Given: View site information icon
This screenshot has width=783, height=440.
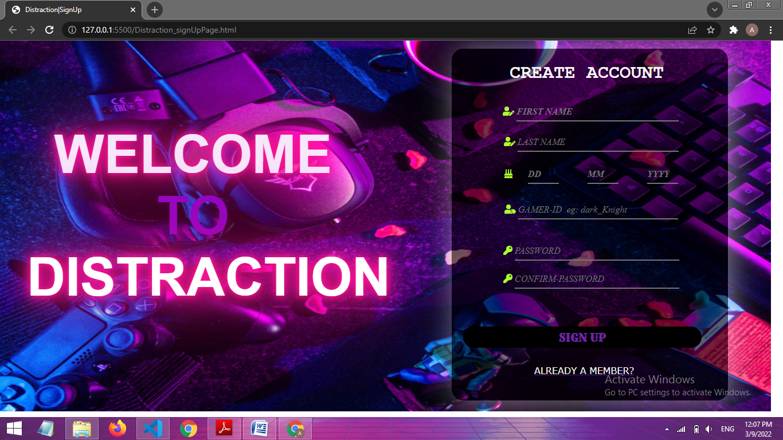Looking at the screenshot, I should pyautogui.click(x=72, y=30).
